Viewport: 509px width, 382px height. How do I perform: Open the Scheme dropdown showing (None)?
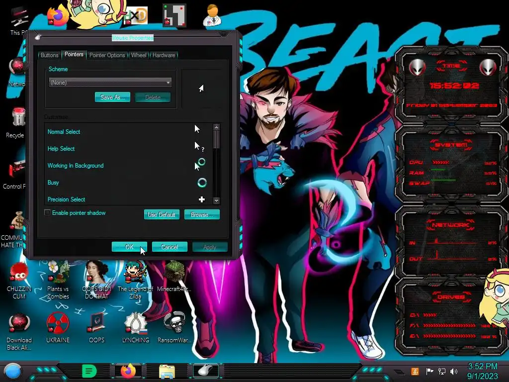click(x=110, y=83)
